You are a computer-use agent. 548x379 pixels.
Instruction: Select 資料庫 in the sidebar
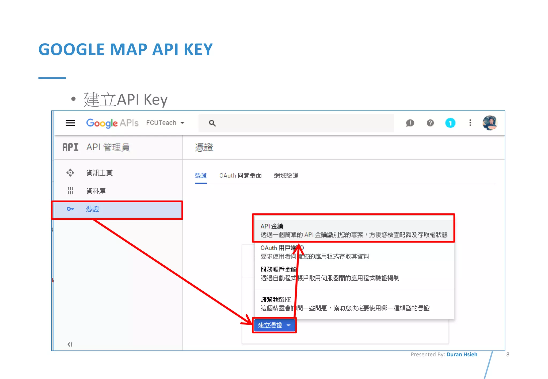[x=118, y=191]
